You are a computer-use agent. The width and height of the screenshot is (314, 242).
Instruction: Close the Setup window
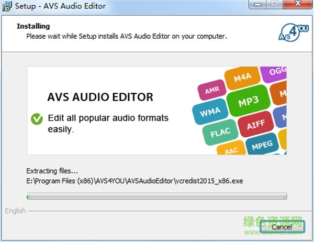(298, 4)
